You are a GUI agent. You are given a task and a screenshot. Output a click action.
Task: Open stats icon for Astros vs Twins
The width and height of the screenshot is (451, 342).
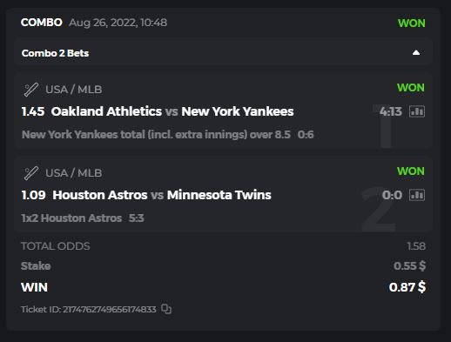(x=417, y=195)
